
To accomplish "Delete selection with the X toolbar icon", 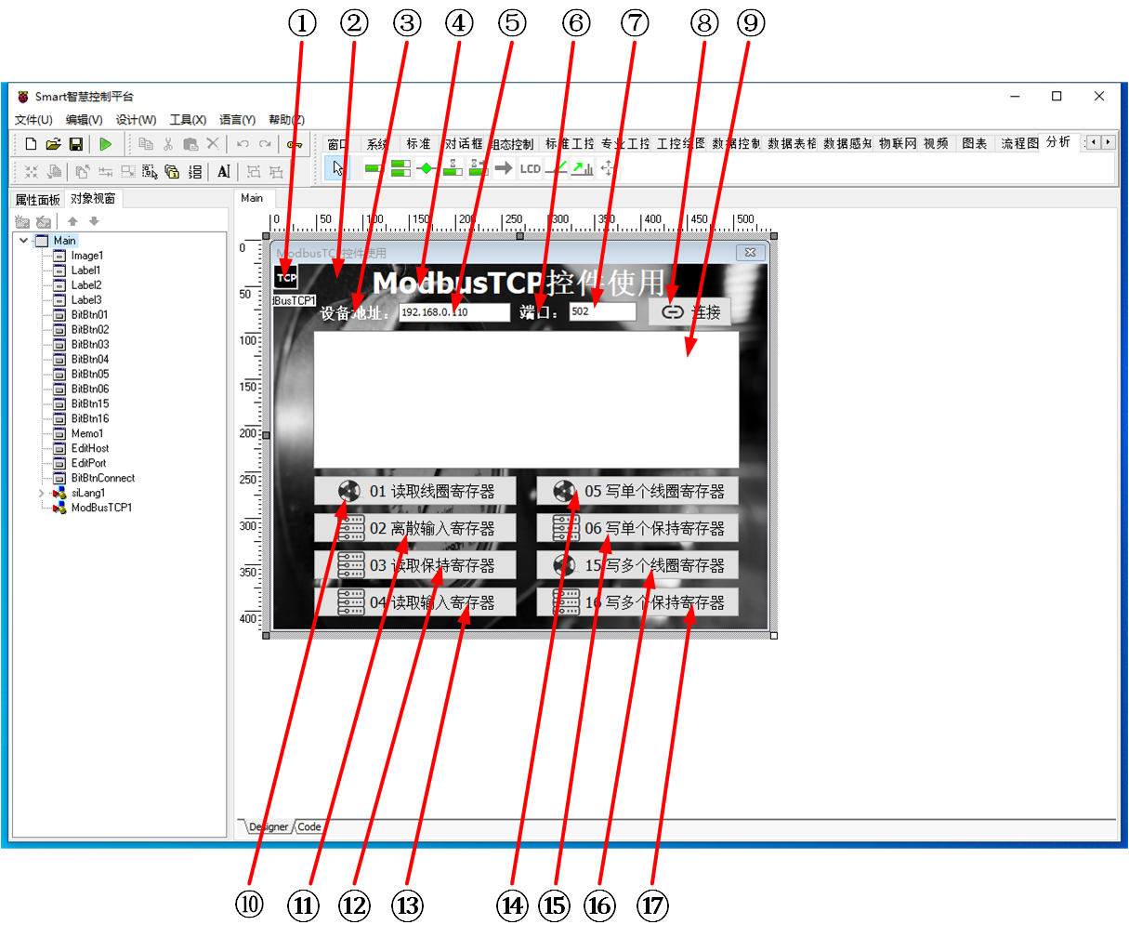I will point(213,144).
